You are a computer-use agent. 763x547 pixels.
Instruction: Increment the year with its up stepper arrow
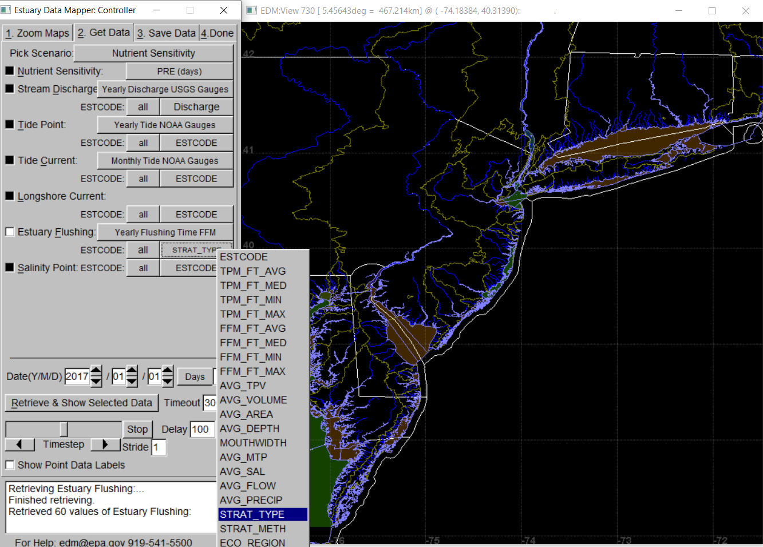(96, 371)
